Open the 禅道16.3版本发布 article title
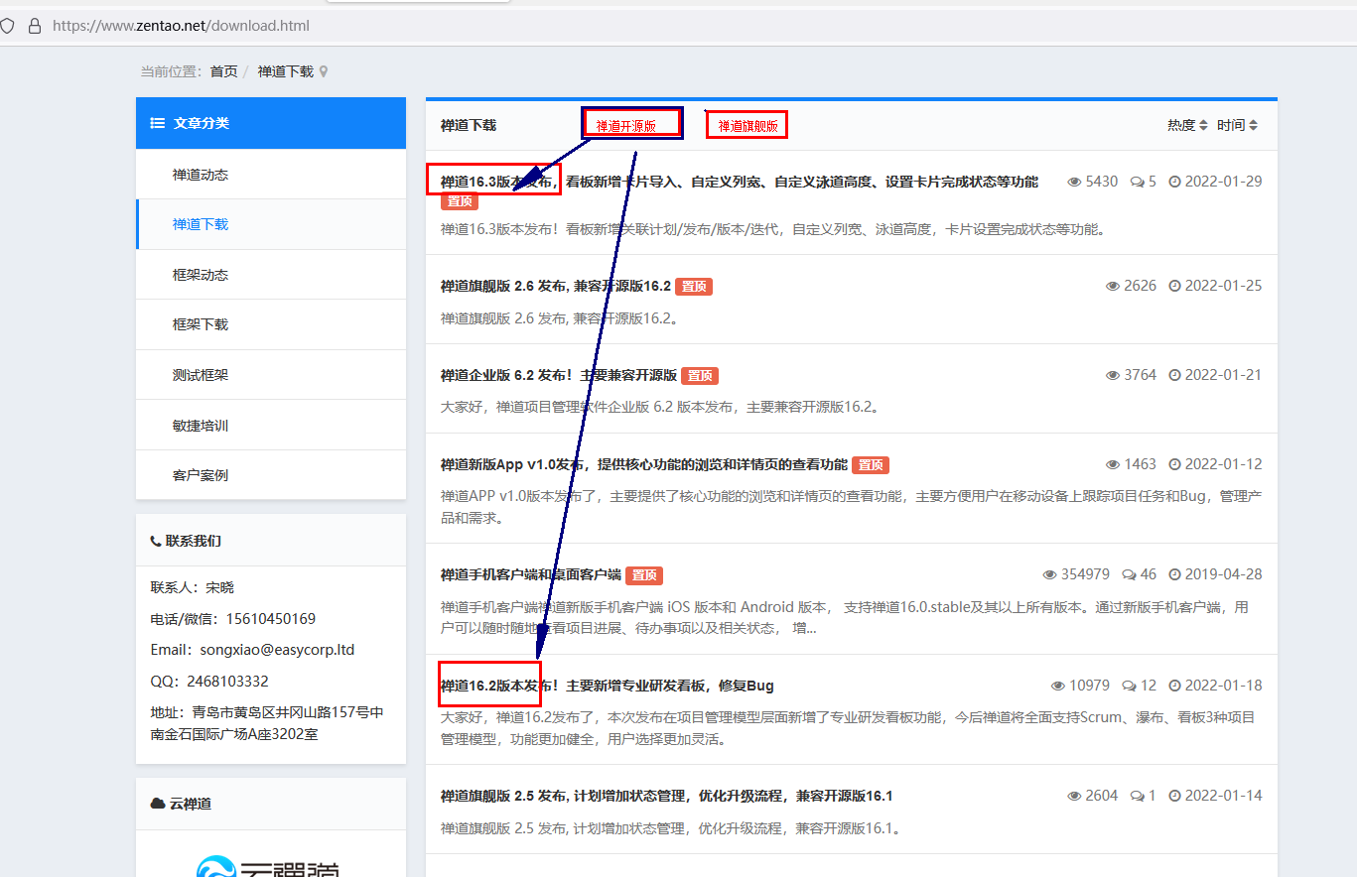This screenshot has width=1357, height=877. (x=740, y=183)
